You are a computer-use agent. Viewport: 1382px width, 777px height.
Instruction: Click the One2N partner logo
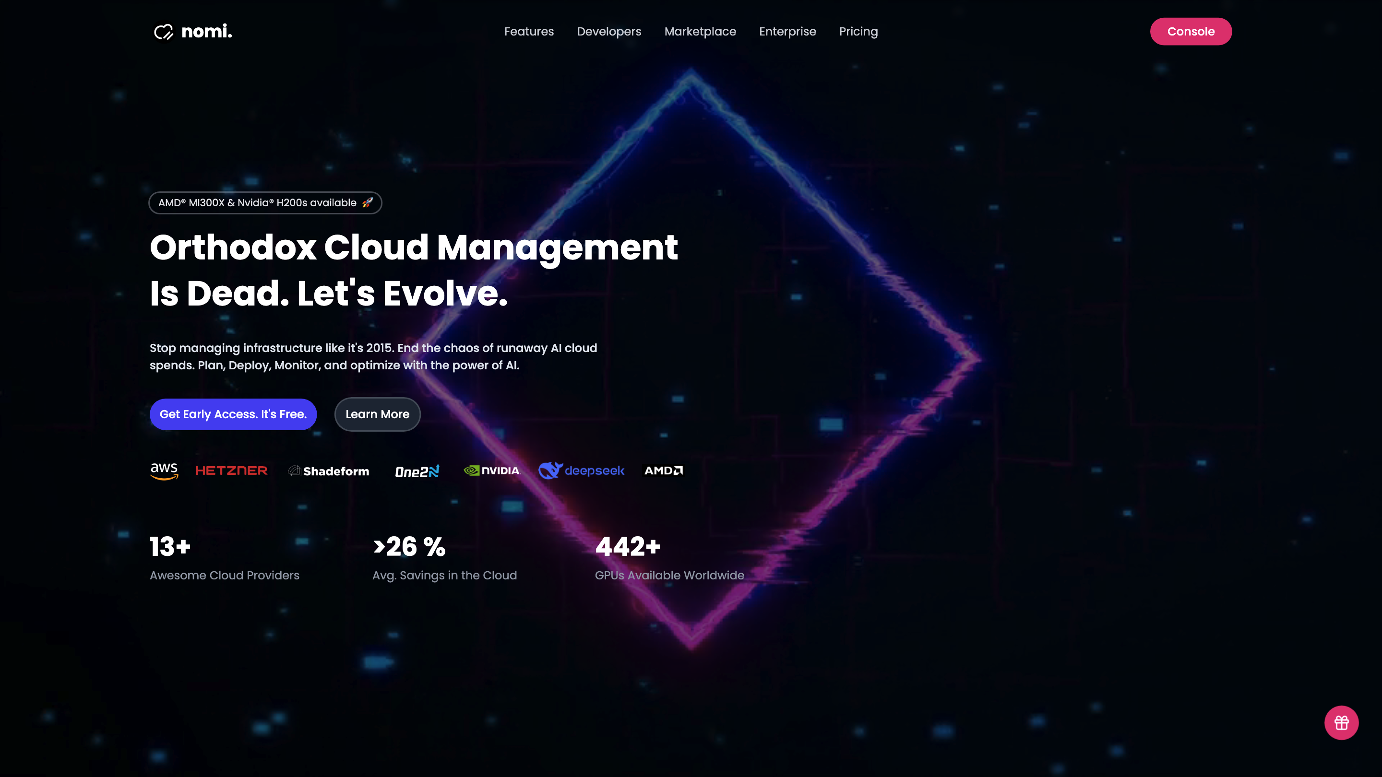[417, 470]
